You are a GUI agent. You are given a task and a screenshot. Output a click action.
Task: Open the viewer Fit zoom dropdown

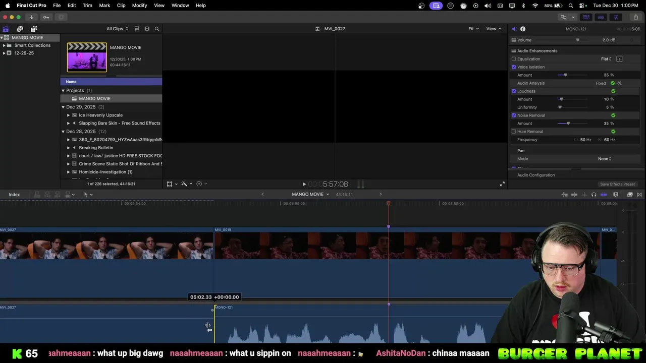[473, 29]
